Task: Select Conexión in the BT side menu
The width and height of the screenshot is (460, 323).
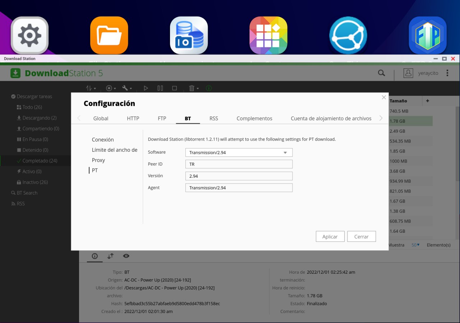Action: pos(103,140)
